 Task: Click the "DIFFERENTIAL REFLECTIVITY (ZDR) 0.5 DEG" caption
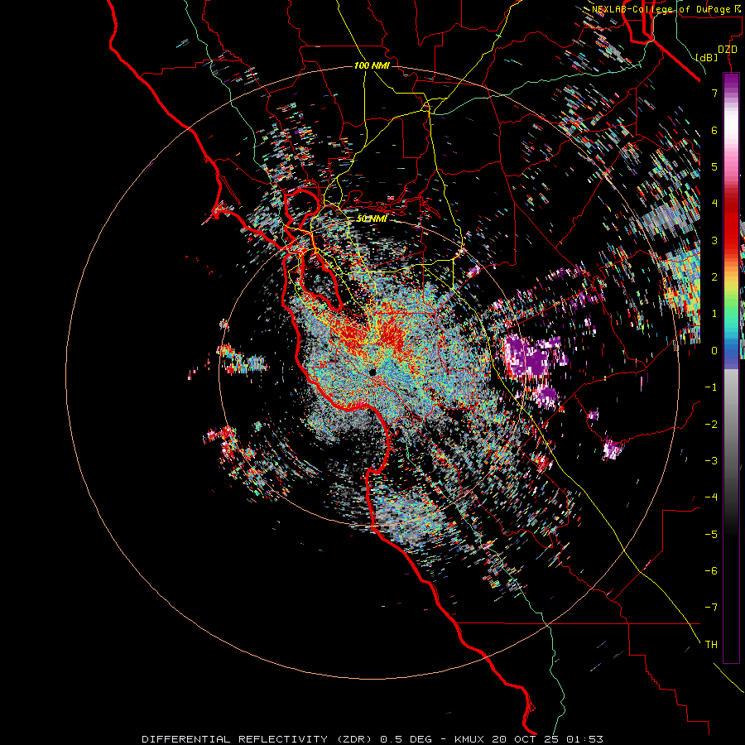(287, 739)
